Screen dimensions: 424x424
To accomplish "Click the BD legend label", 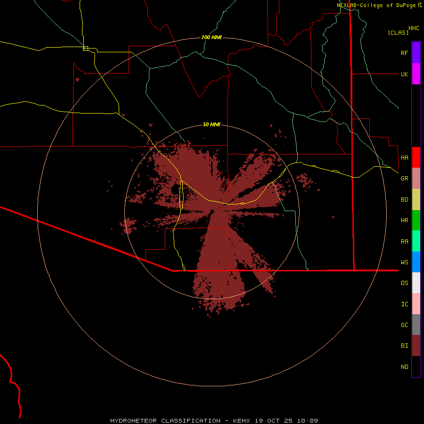I will (404, 200).
